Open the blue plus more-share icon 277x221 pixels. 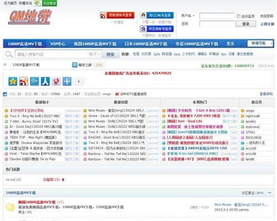pyautogui.click(x=67, y=81)
